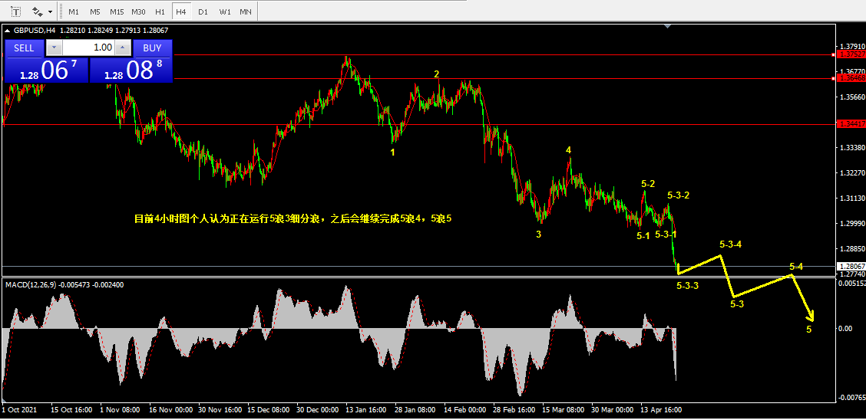The image size is (866, 420).
Task: Select the 5-3 wave label
Action: pos(737,304)
